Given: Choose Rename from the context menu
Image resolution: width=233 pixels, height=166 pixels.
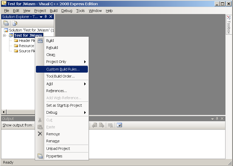Looking at the screenshot, I should [x=62, y=141].
